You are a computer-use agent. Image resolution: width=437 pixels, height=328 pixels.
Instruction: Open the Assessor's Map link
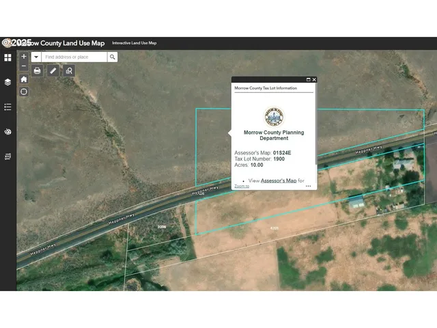(279, 181)
